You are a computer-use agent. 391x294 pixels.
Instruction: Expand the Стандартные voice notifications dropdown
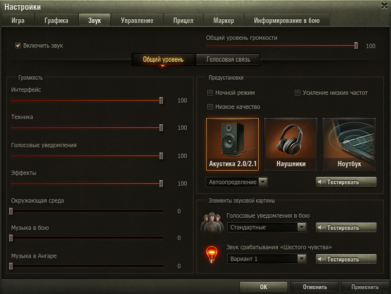pos(267,227)
